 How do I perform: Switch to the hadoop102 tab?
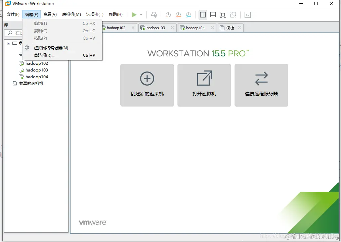(116, 28)
